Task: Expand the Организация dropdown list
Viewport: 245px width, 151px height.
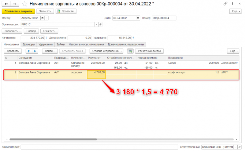Action: point(96,24)
